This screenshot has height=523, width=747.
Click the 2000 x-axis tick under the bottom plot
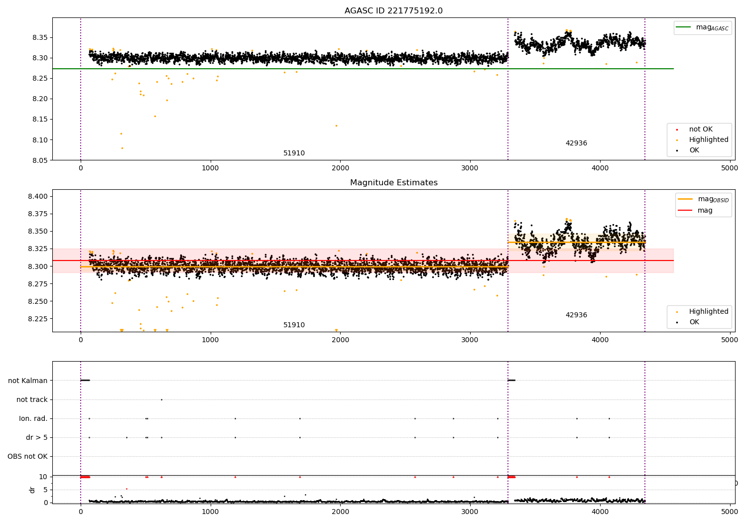pyautogui.click(x=340, y=512)
